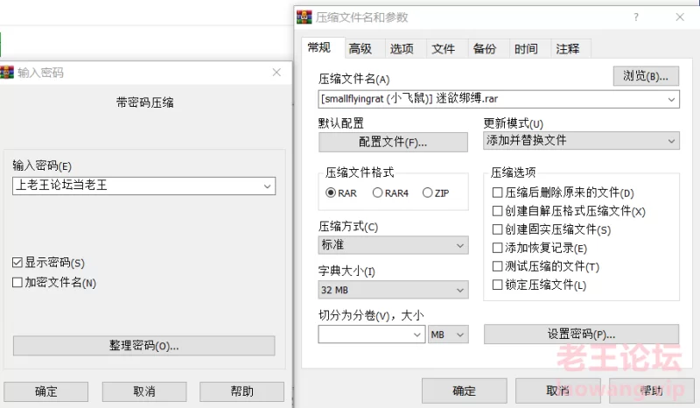
Task: Enable the show password checkbox
Action: pyautogui.click(x=18, y=263)
